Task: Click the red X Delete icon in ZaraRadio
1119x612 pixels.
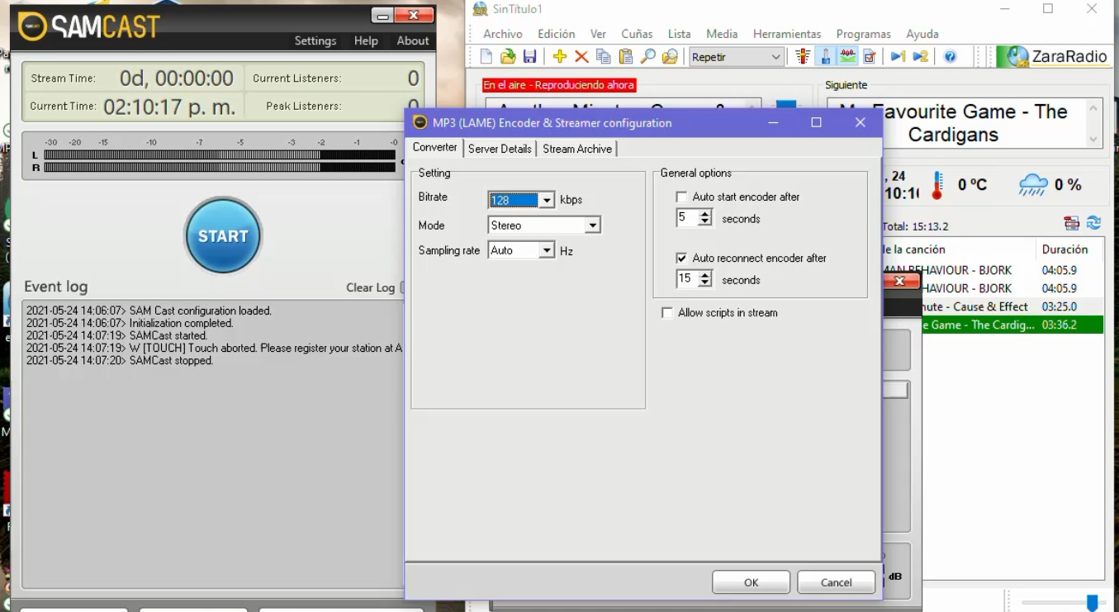Action: click(581, 56)
